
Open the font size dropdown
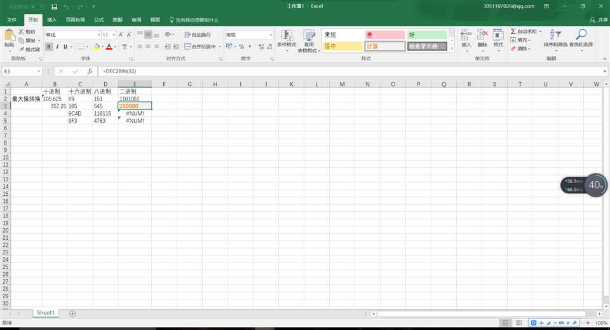(x=114, y=34)
